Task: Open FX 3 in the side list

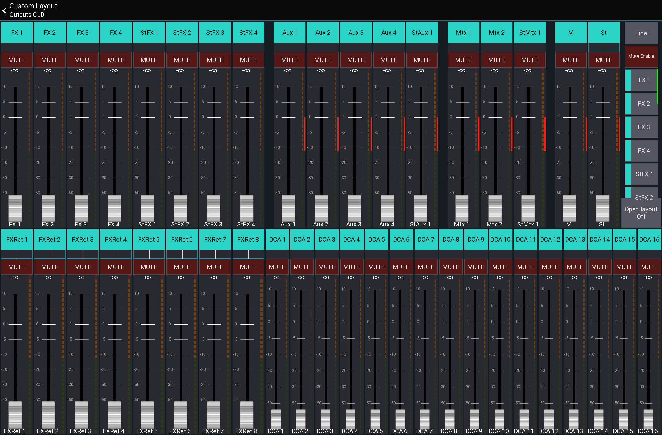Action: pos(641,127)
